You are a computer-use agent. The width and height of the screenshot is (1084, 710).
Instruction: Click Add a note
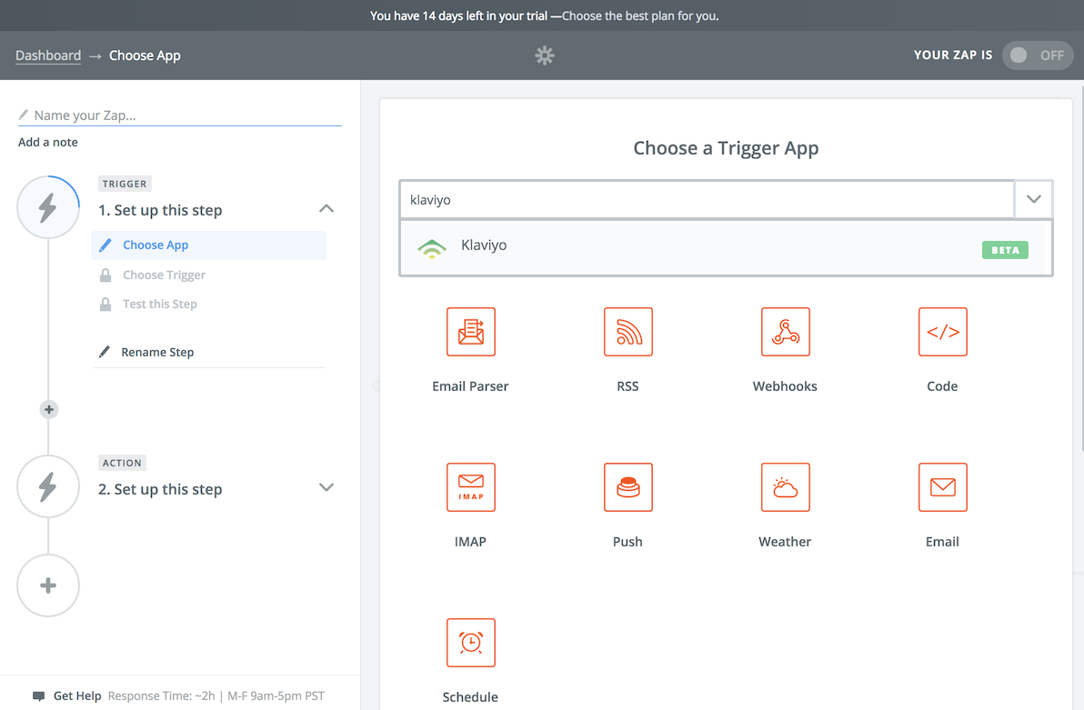[x=47, y=142]
